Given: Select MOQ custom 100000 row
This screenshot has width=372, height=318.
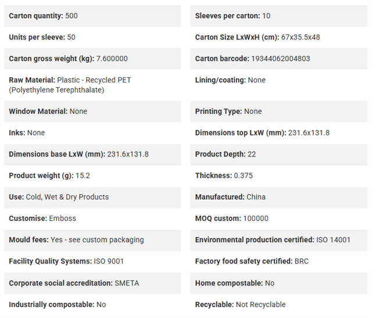Looking at the screenshot, I should (279, 219).
